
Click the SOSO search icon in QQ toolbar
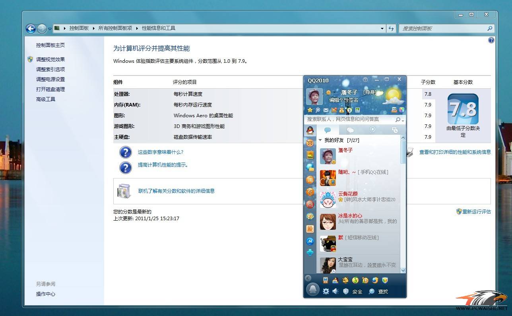(349, 110)
